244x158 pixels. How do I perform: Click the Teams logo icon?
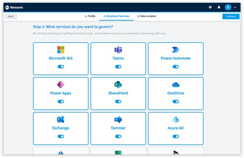[x=118, y=50]
